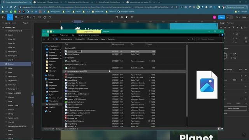249x140 pixels.
Task: Click the Share button in Figma
Action: [x=221, y=17]
